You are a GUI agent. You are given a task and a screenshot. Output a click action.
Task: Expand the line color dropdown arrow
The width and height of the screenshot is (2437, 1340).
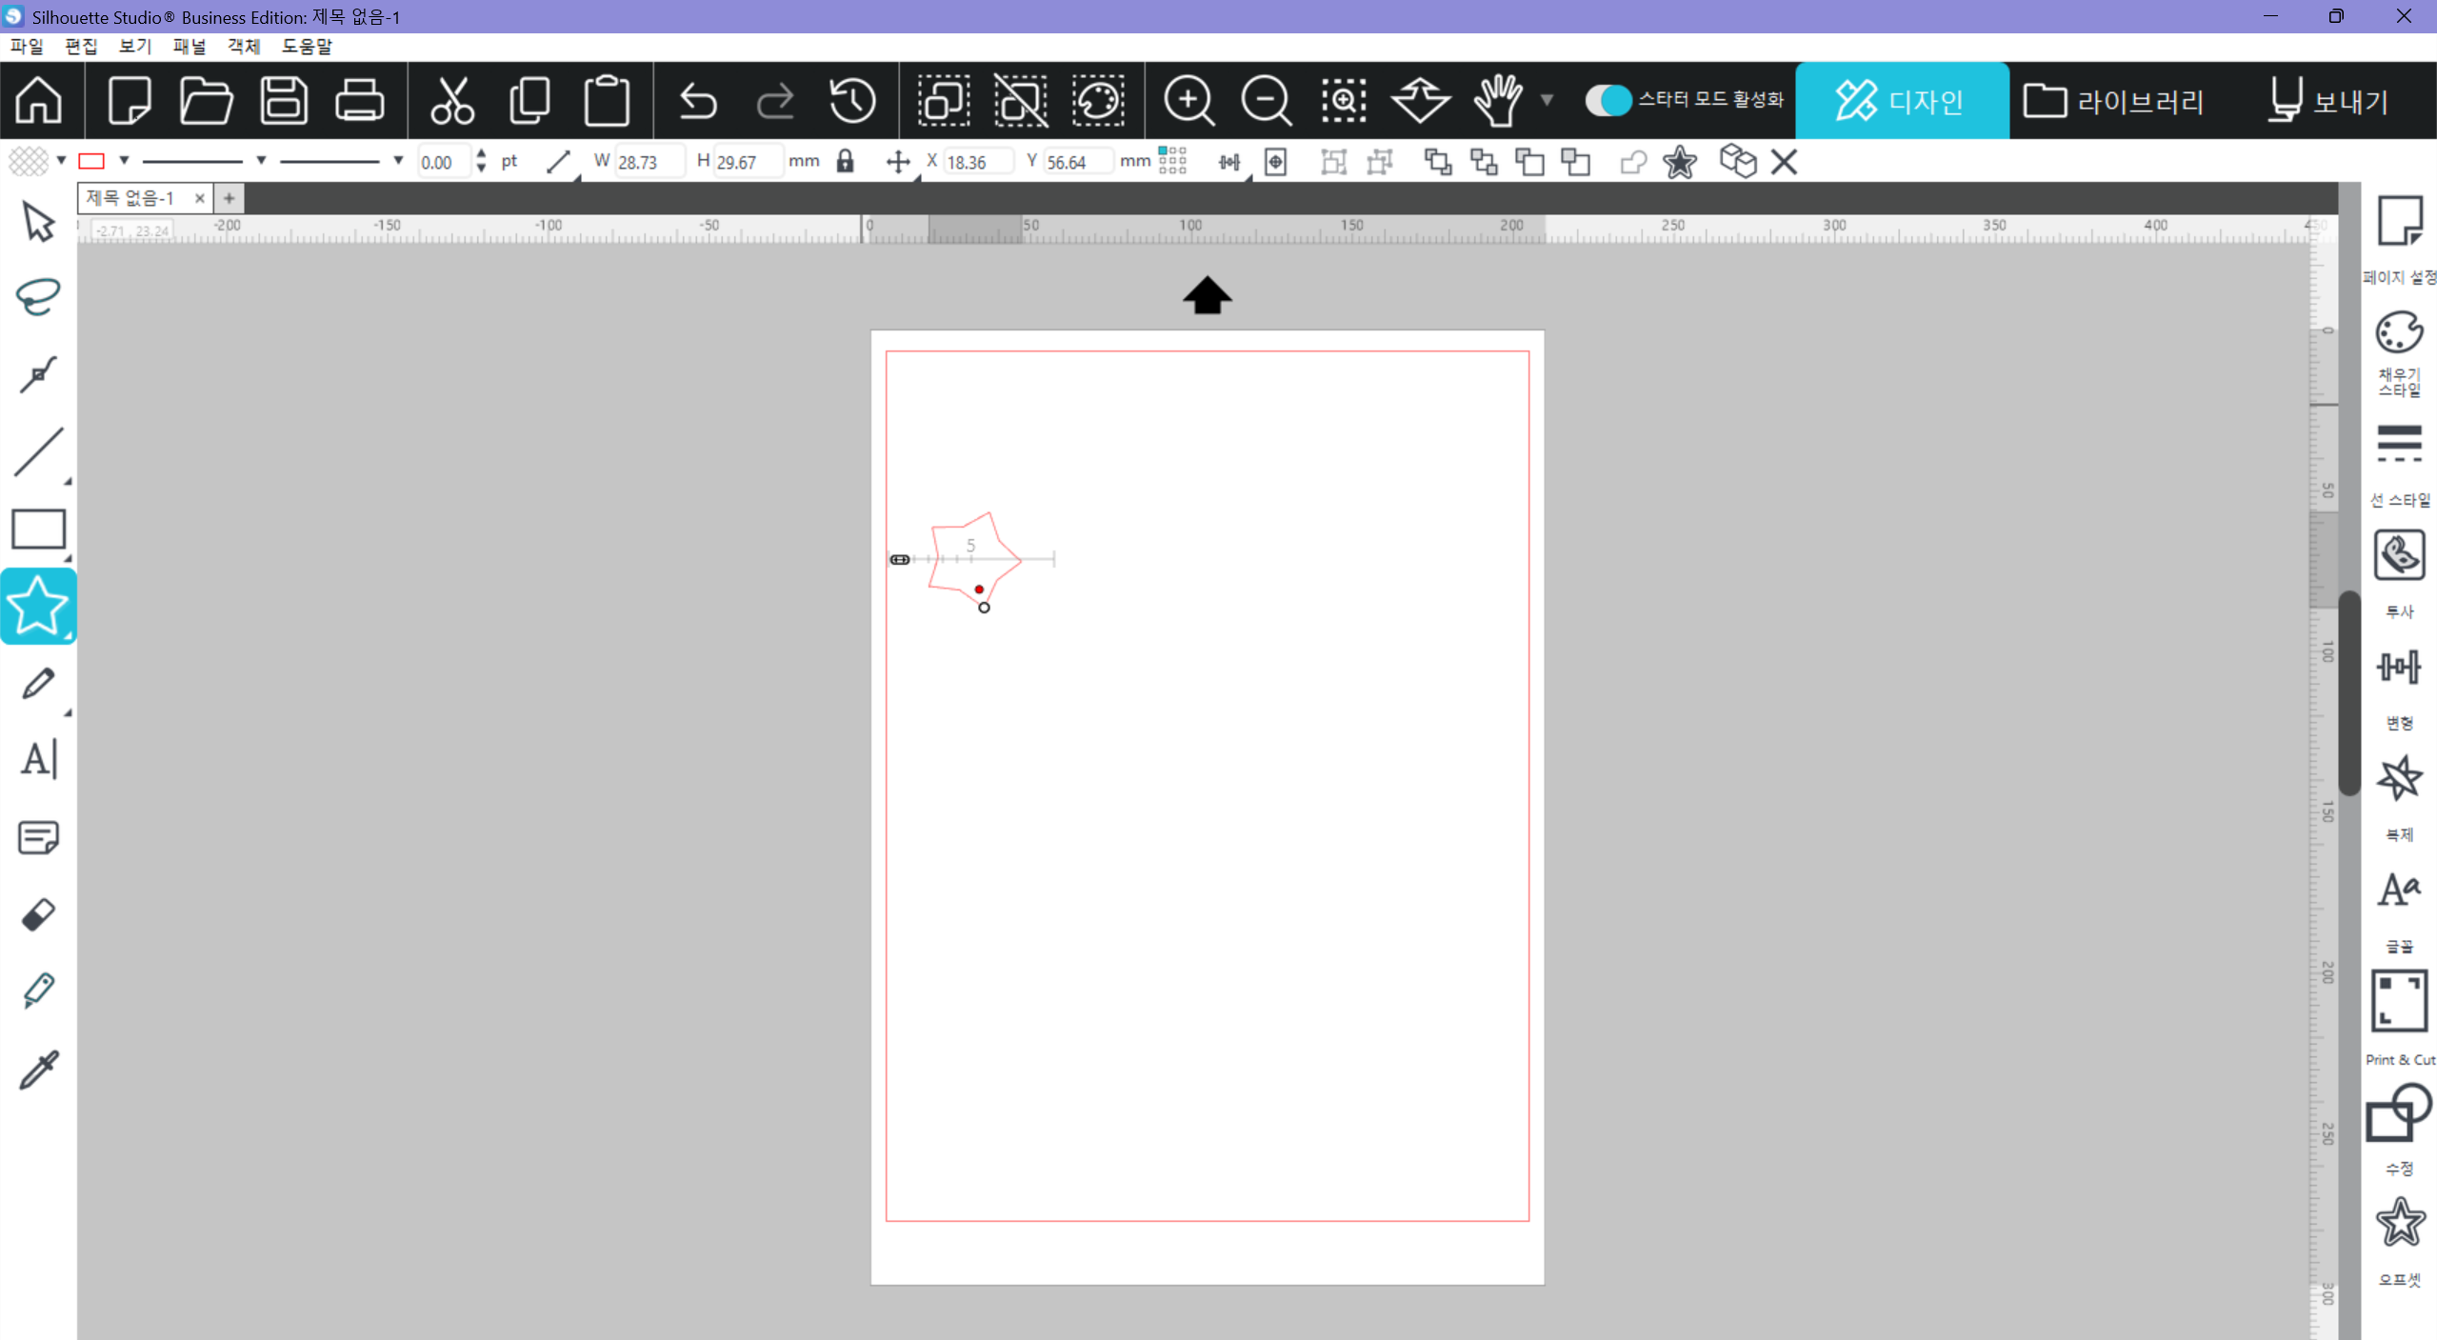pos(124,161)
